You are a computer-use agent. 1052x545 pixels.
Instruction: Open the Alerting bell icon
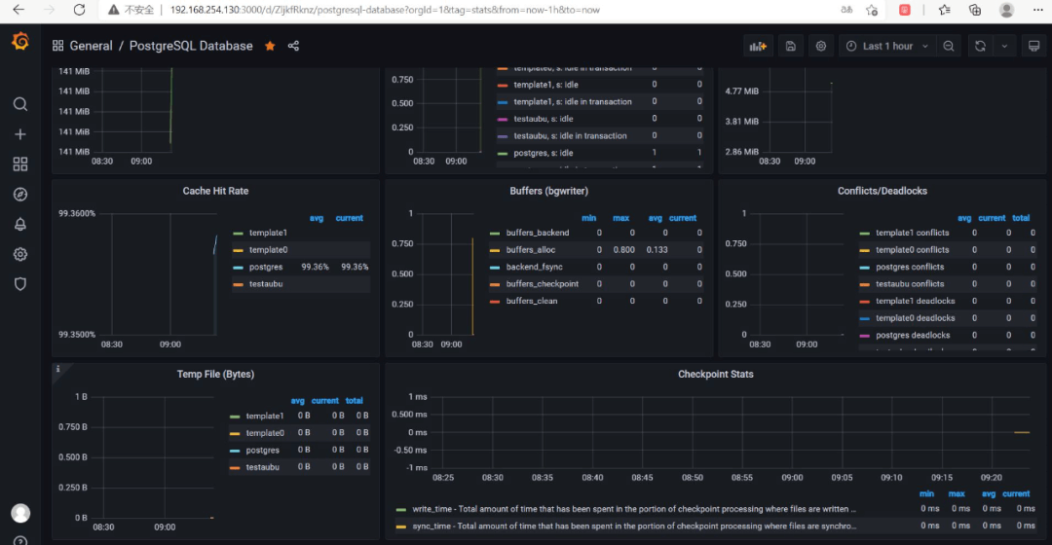tap(20, 224)
